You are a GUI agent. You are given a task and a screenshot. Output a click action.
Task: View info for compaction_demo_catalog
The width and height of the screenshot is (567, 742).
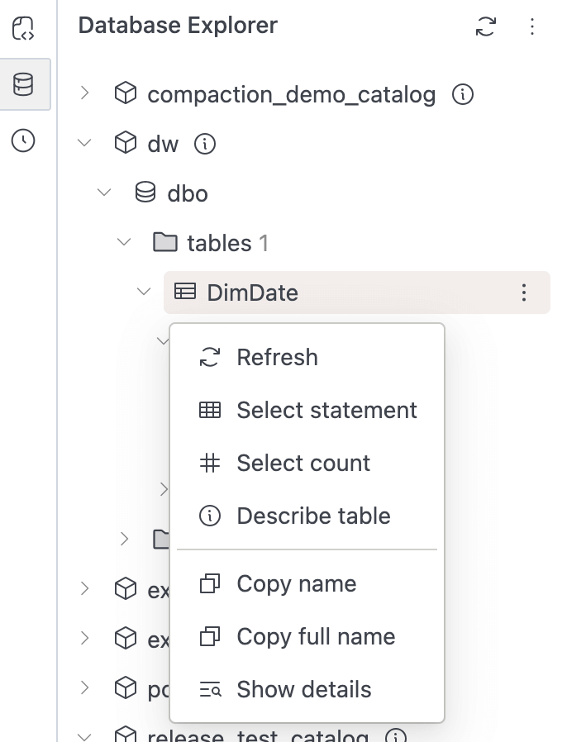[464, 94]
